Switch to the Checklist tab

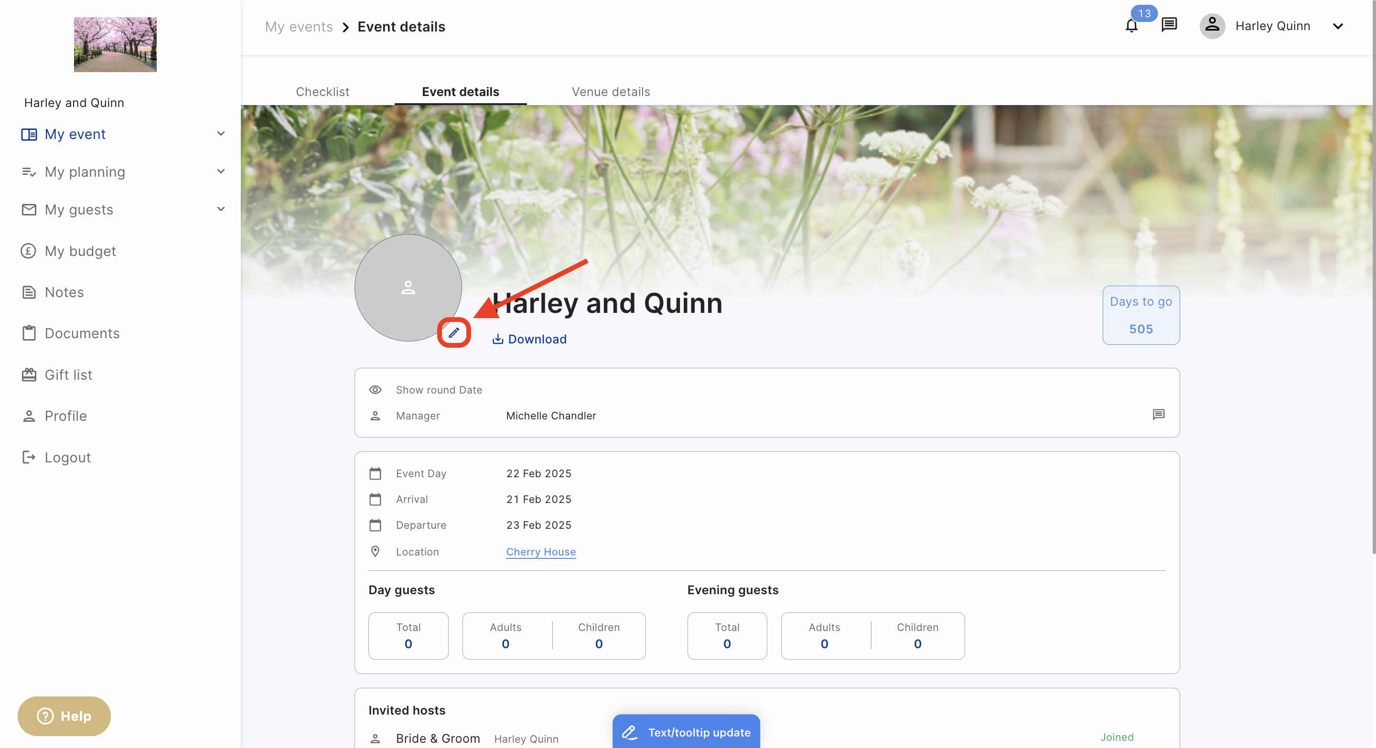tap(322, 92)
